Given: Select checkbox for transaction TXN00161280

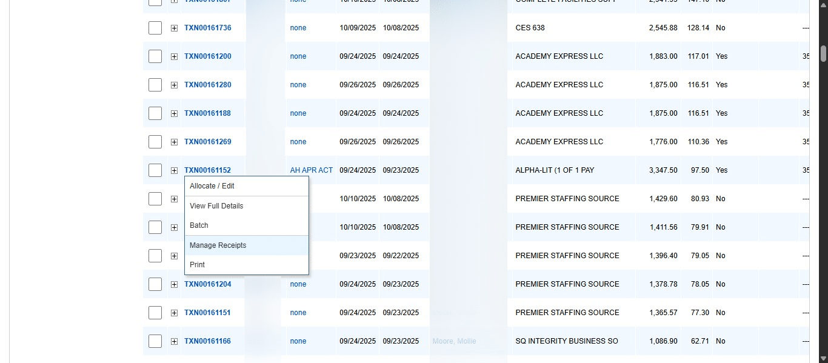Looking at the screenshot, I should 155,85.
